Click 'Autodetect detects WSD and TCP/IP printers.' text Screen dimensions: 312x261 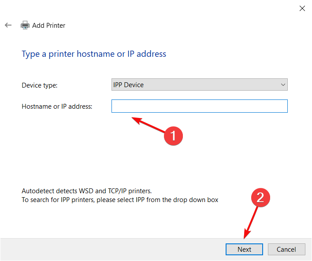(x=86, y=191)
